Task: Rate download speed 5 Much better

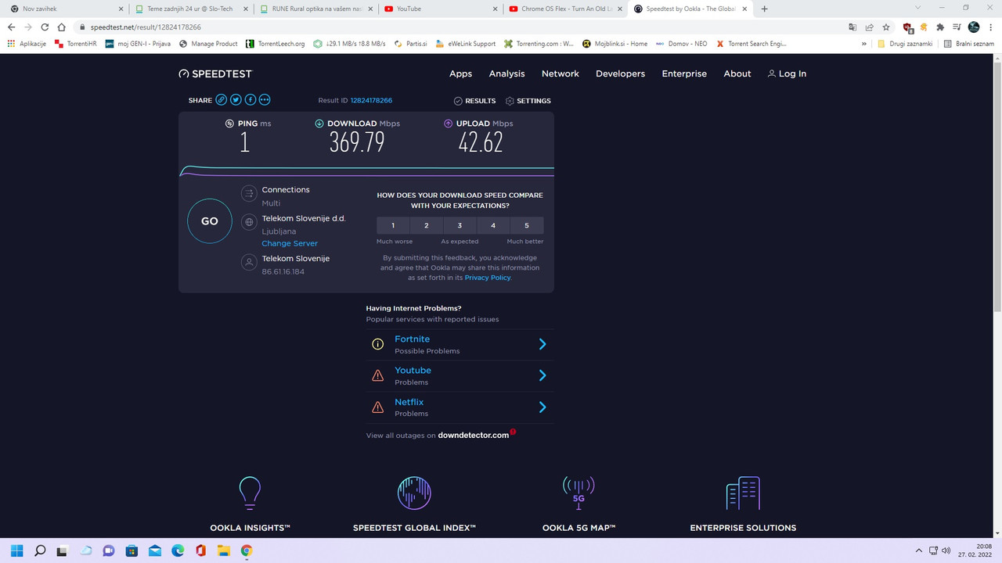Action: [x=527, y=225]
